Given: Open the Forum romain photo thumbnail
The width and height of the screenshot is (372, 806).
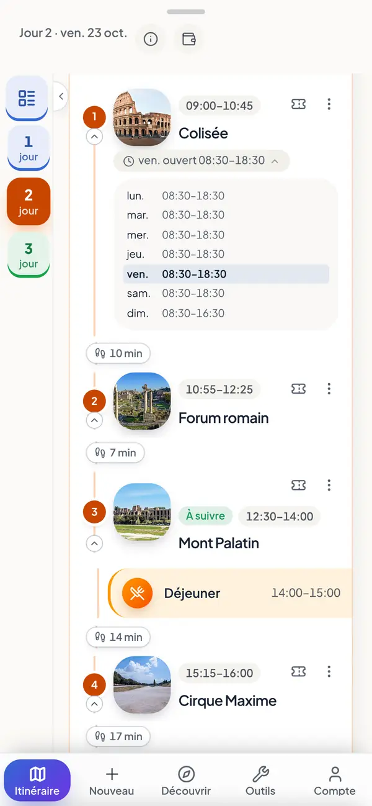Looking at the screenshot, I should coord(142,401).
